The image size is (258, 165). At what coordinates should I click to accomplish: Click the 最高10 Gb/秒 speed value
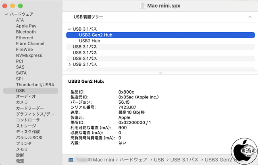(131, 113)
